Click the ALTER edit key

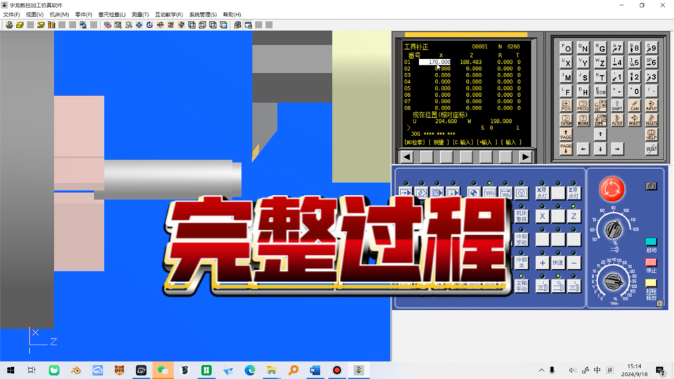(617, 119)
